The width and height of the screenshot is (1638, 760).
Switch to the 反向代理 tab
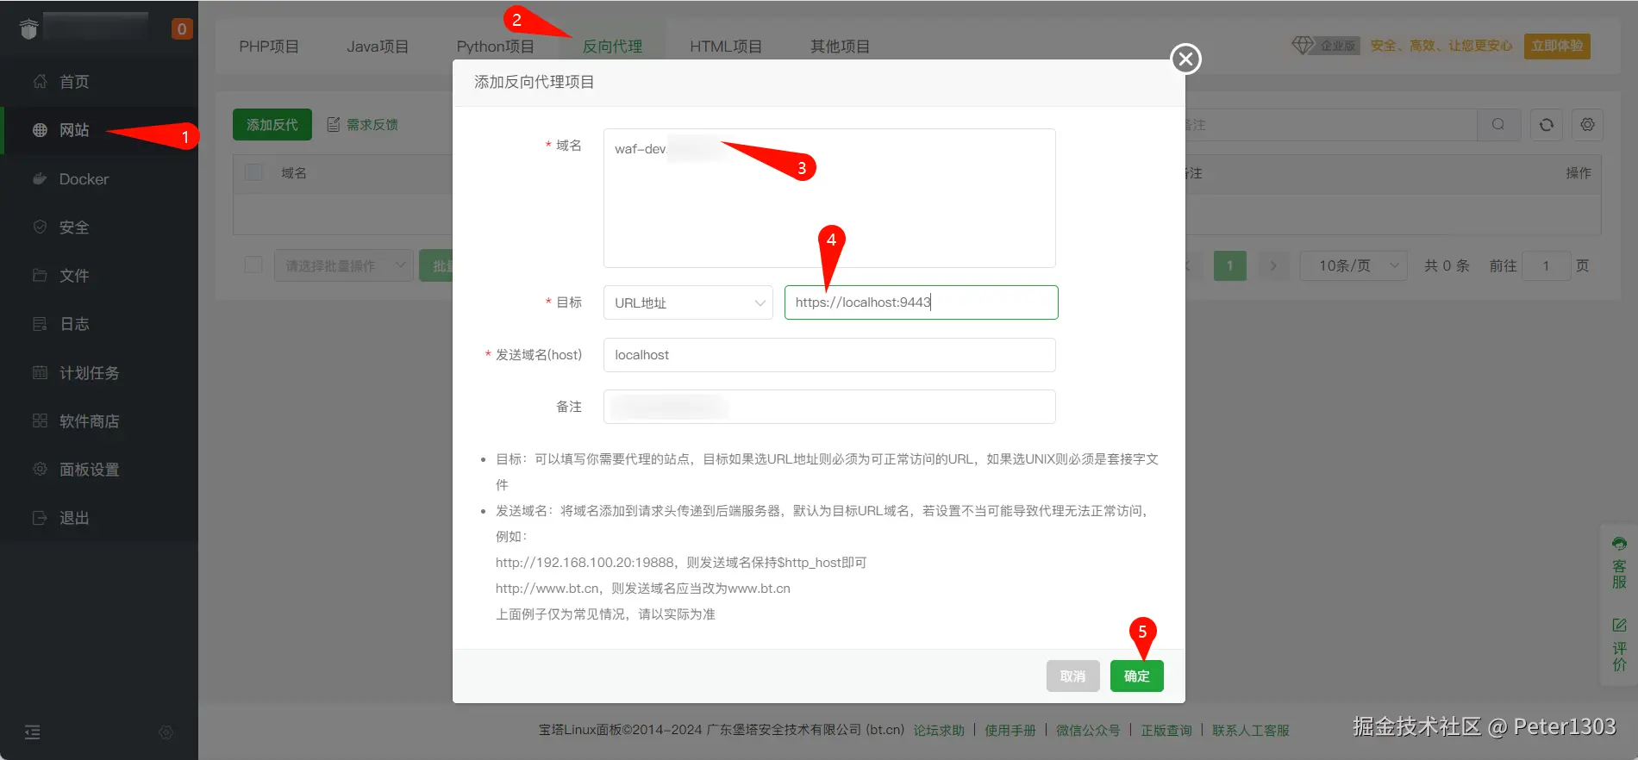[612, 47]
